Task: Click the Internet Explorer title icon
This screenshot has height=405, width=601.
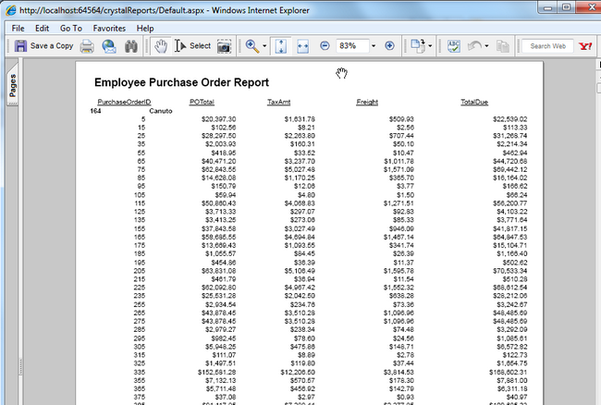Action: [11, 10]
